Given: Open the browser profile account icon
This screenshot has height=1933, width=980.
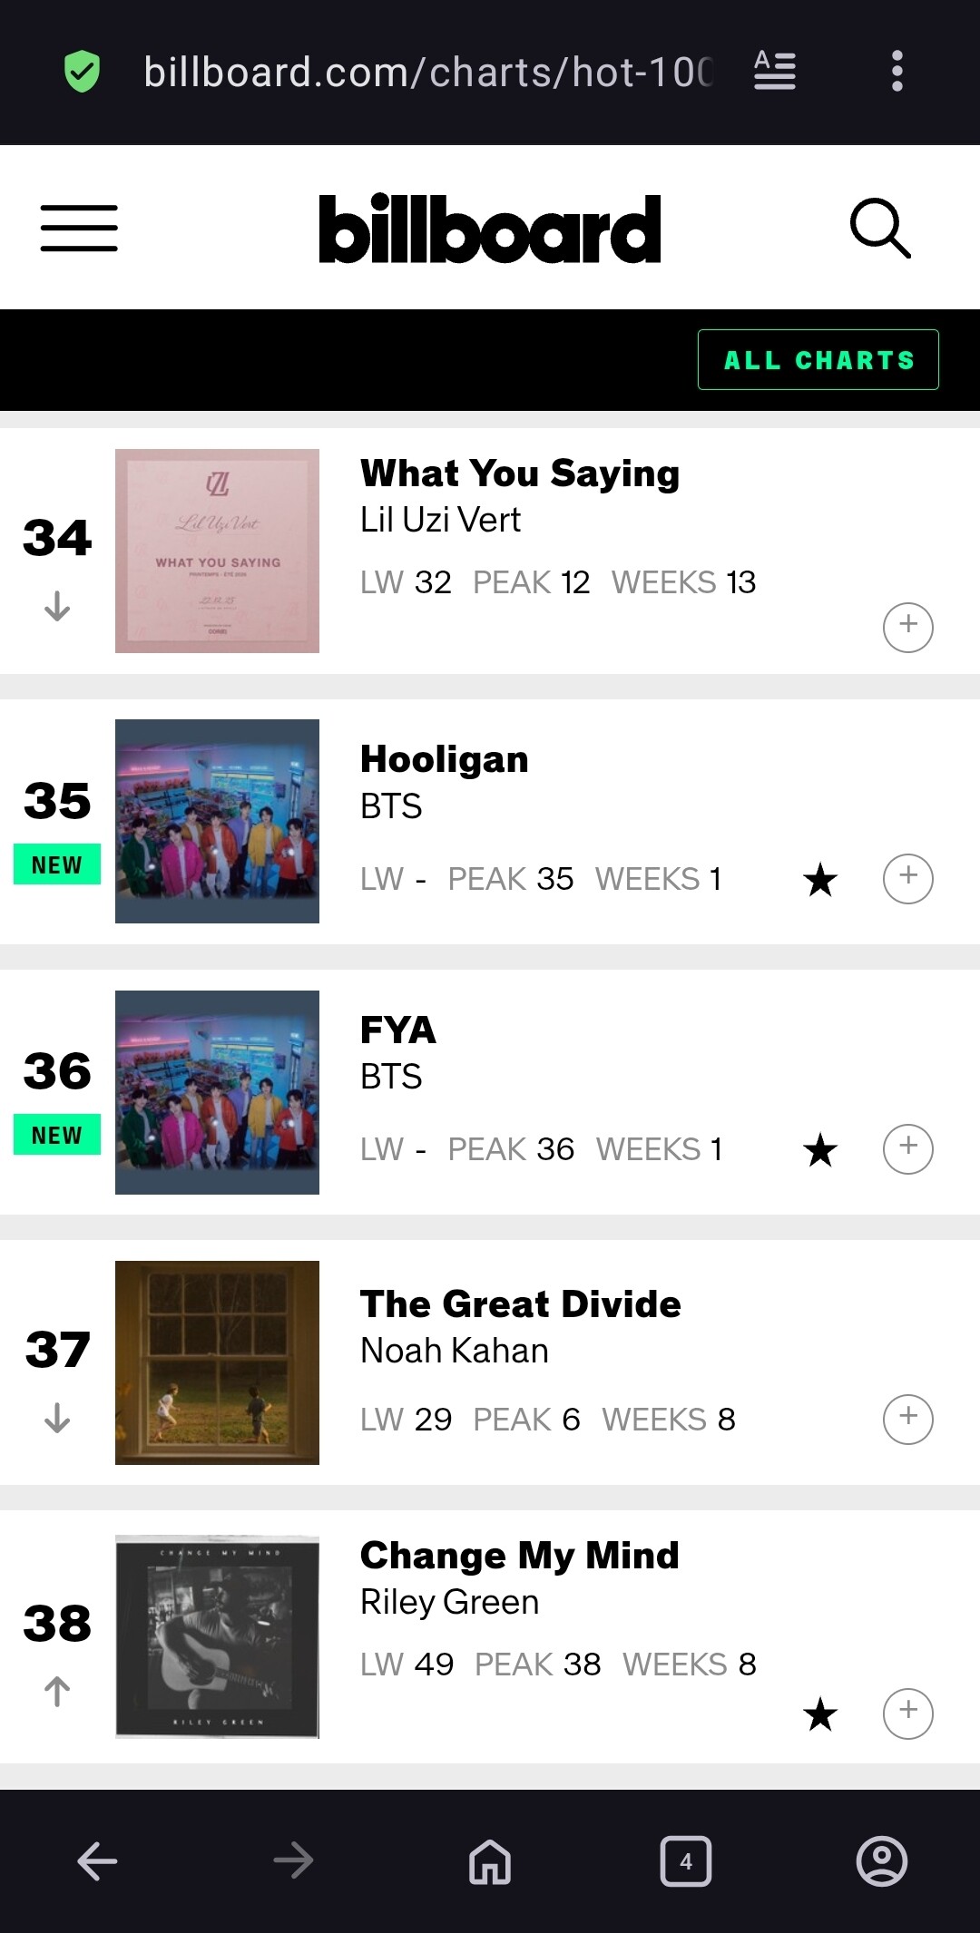Looking at the screenshot, I should [x=881, y=1861].
